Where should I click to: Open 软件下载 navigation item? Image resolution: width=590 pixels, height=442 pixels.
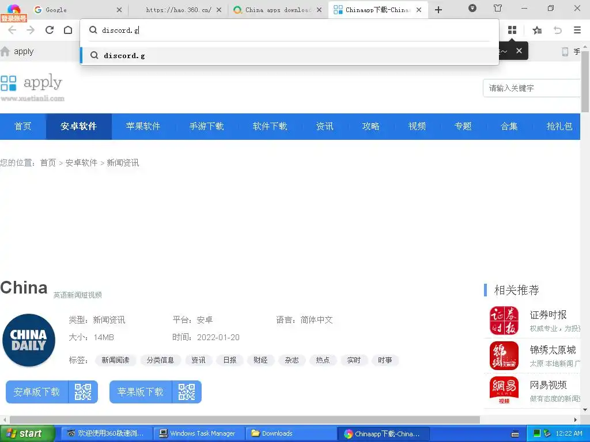(270, 126)
